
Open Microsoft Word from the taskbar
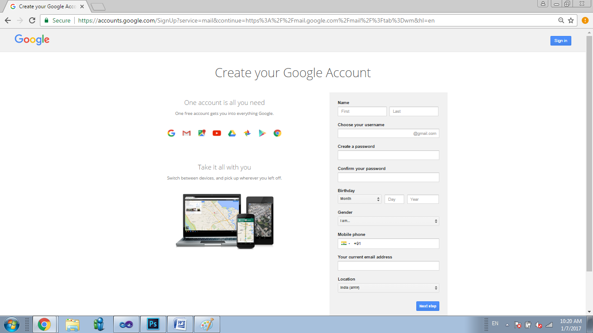pyautogui.click(x=180, y=323)
